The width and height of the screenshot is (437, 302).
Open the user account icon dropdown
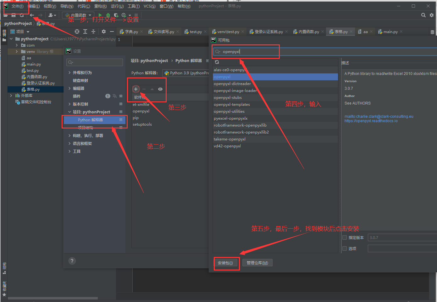(x=52, y=15)
